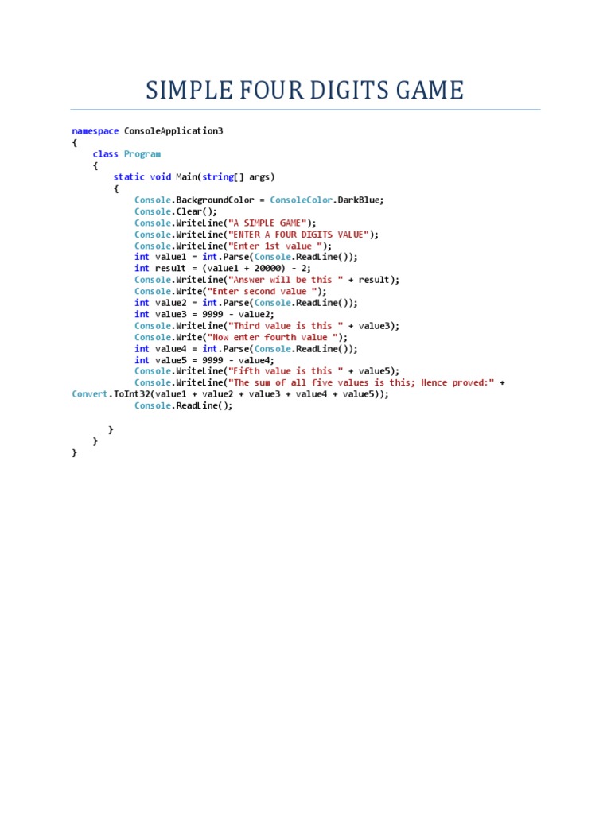Screen dimensions: 611x814
Task: Click the Console.BackgroundColor assignment line
Action: click(x=259, y=200)
